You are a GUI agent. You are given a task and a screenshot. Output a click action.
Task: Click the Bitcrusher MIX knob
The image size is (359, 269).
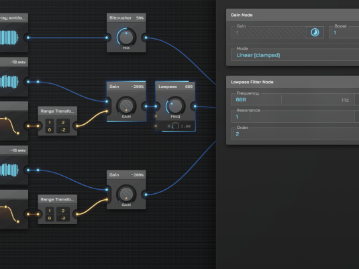(126, 37)
